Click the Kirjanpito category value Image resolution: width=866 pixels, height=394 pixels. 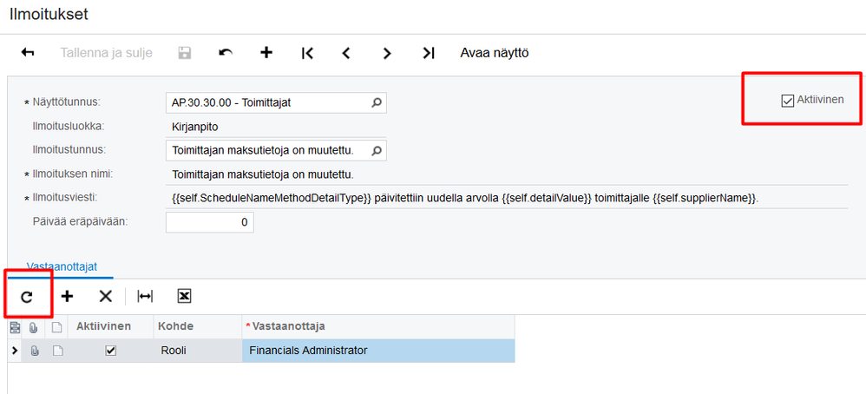(195, 127)
